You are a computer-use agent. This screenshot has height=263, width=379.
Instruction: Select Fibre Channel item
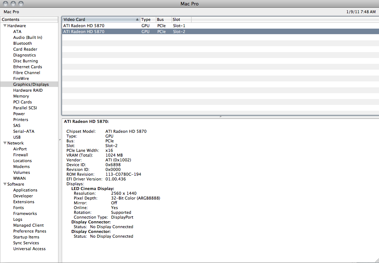click(26, 73)
